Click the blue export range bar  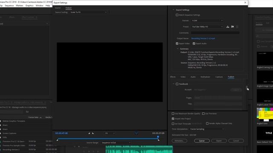pyautogui.click(x=108, y=139)
